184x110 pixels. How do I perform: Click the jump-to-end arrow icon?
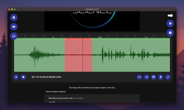(147, 77)
